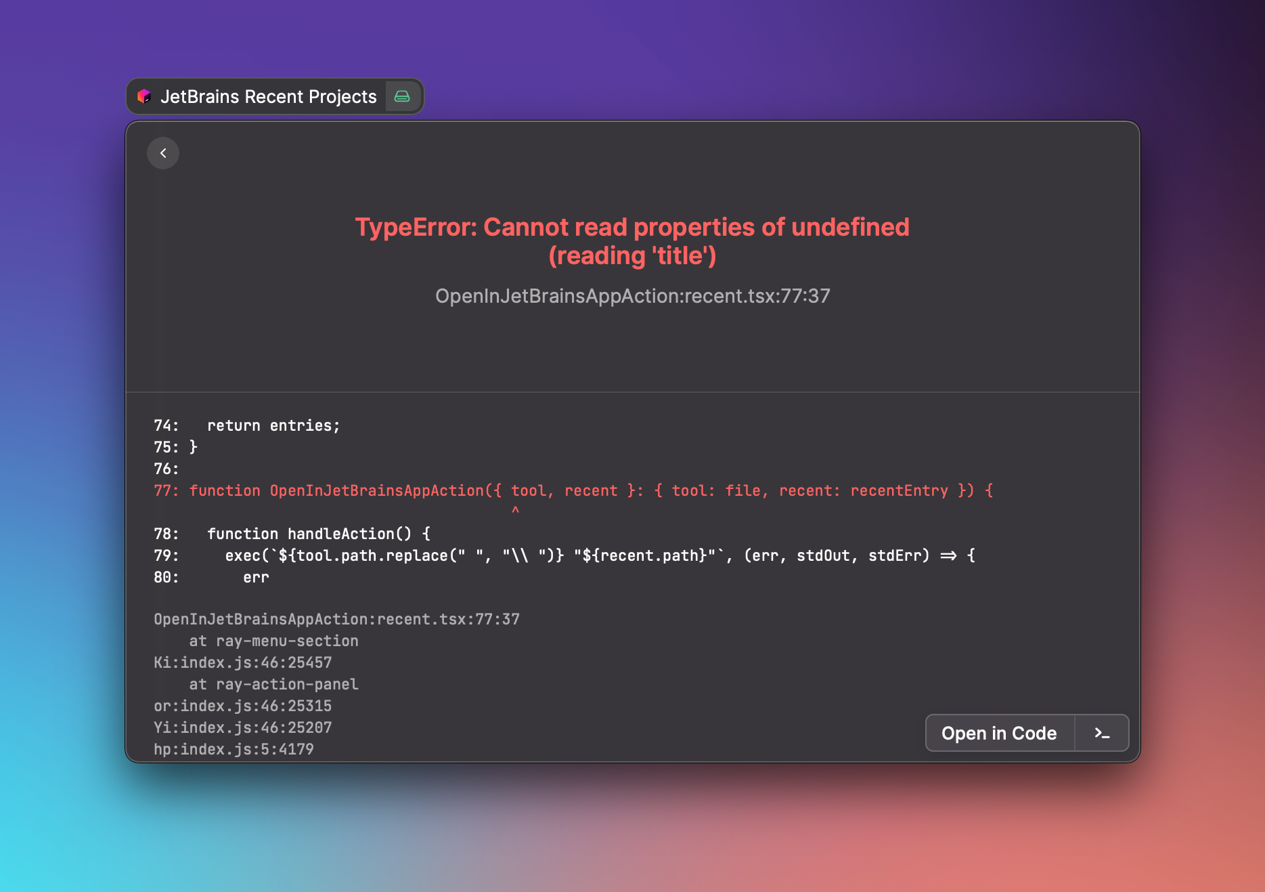Click code line 74 return entries
Image resolution: width=1265 pixels, height=892 pixels.
(247, 425)
